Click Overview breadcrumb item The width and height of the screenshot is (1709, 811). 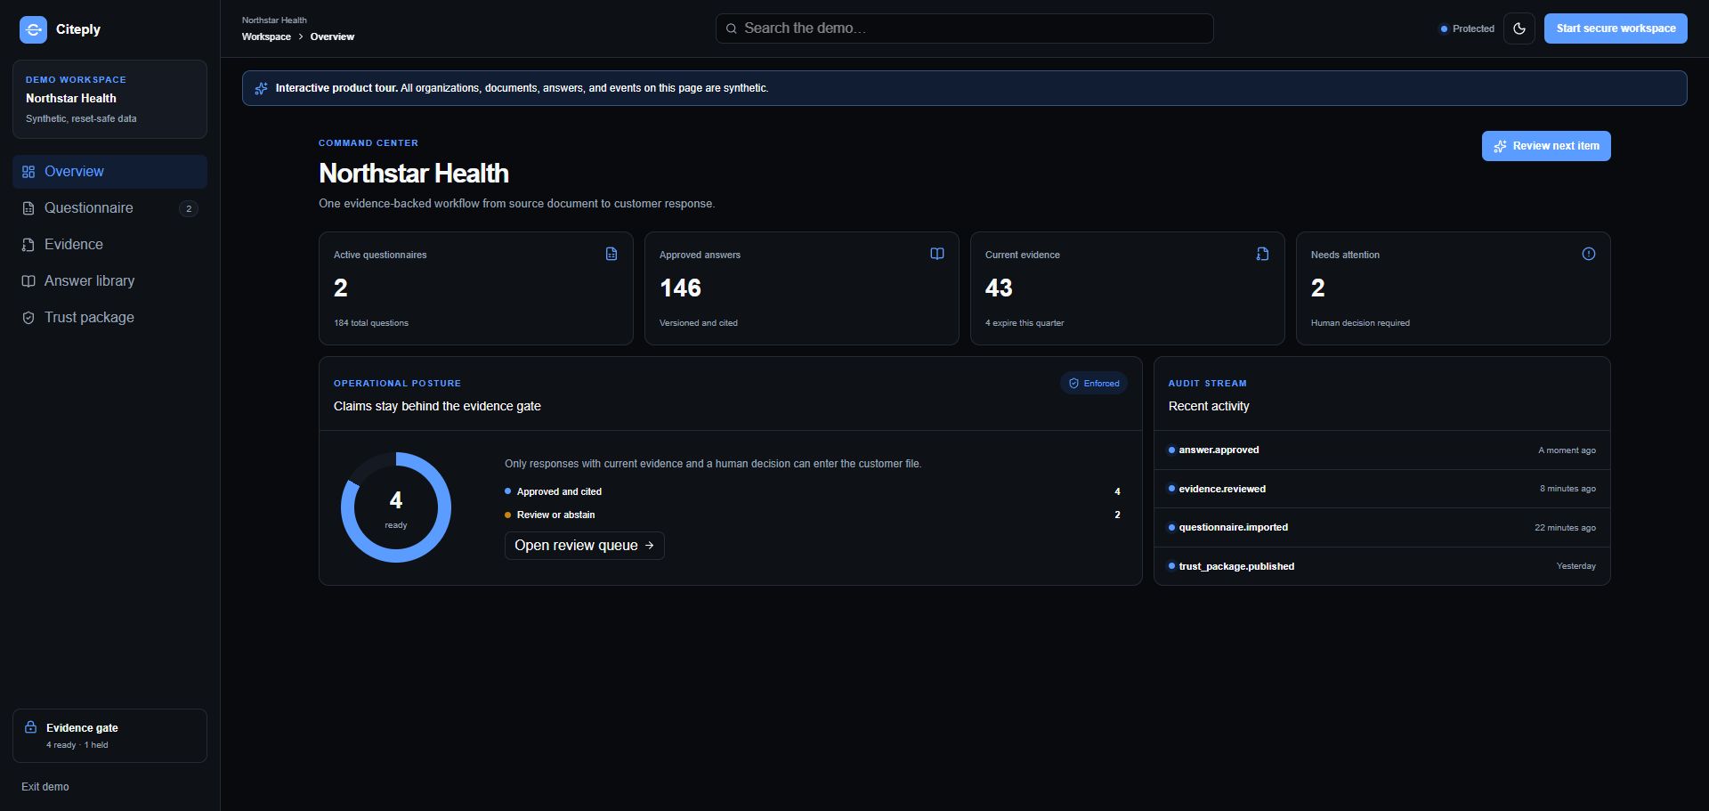tap(332, 36)
